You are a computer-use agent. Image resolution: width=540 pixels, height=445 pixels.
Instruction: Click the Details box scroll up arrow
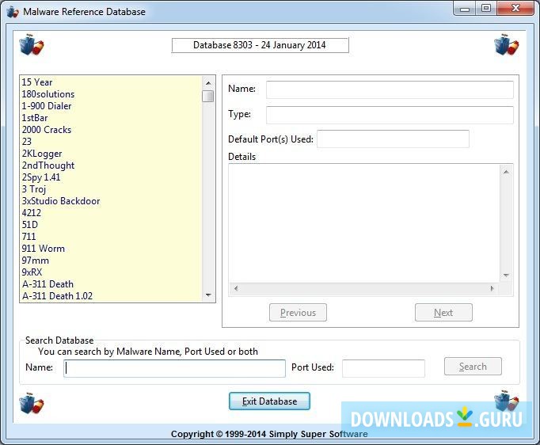coord(506,172)
